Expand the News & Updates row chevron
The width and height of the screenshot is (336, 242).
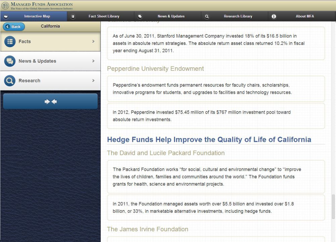click(93, 61)
